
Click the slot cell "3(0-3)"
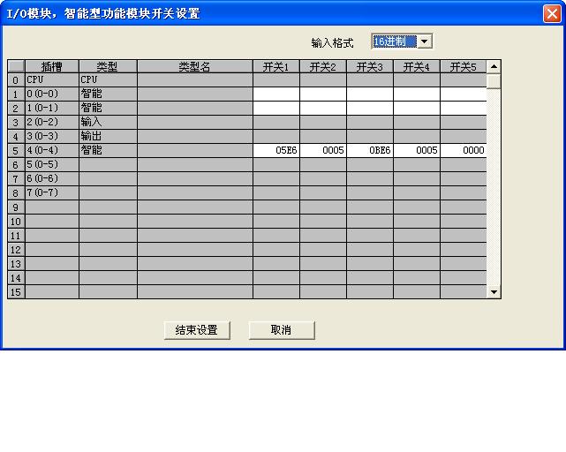[52, 137]
